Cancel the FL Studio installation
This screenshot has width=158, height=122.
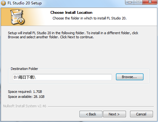(141, 114)
